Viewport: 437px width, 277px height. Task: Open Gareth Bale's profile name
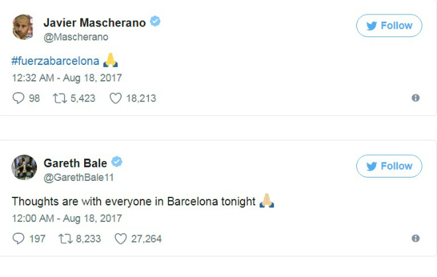(75, 163)
